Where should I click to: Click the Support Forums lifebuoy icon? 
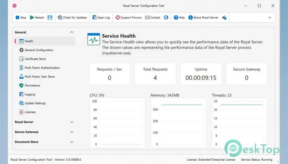tap(118, 18)
